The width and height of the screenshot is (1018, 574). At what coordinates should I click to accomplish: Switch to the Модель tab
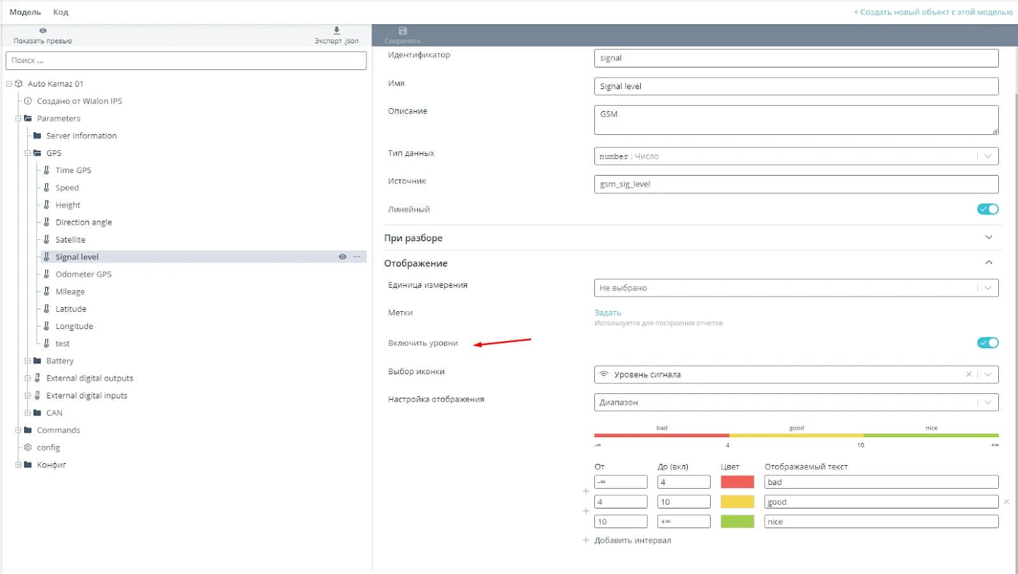click(x=25, y=12)
